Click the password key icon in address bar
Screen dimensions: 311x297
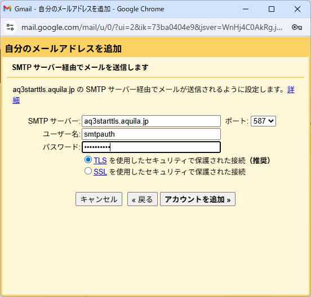(x=297, y=27)
